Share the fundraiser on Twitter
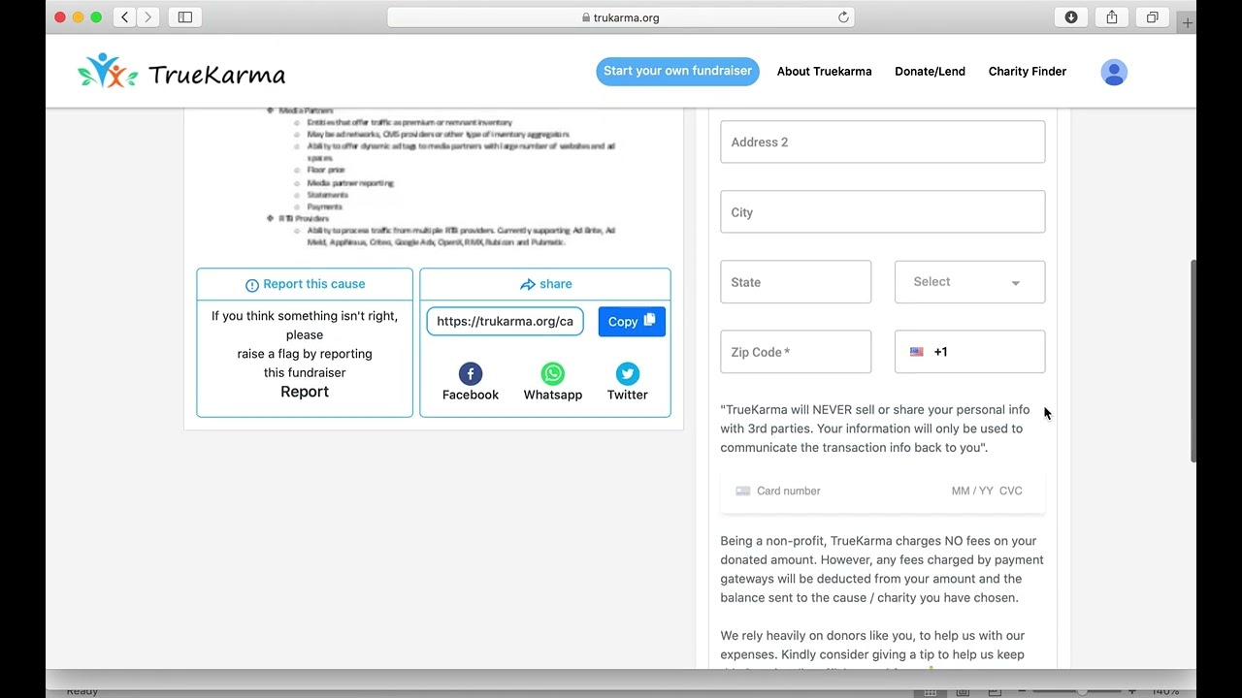Screen dimensions: 1242x698 pos(628,382)
